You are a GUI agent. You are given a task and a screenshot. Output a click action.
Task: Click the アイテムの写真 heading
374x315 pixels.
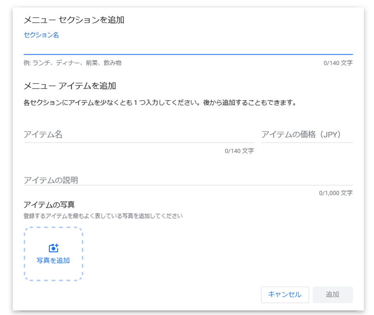pyautogui.click(x=49, y=205)
